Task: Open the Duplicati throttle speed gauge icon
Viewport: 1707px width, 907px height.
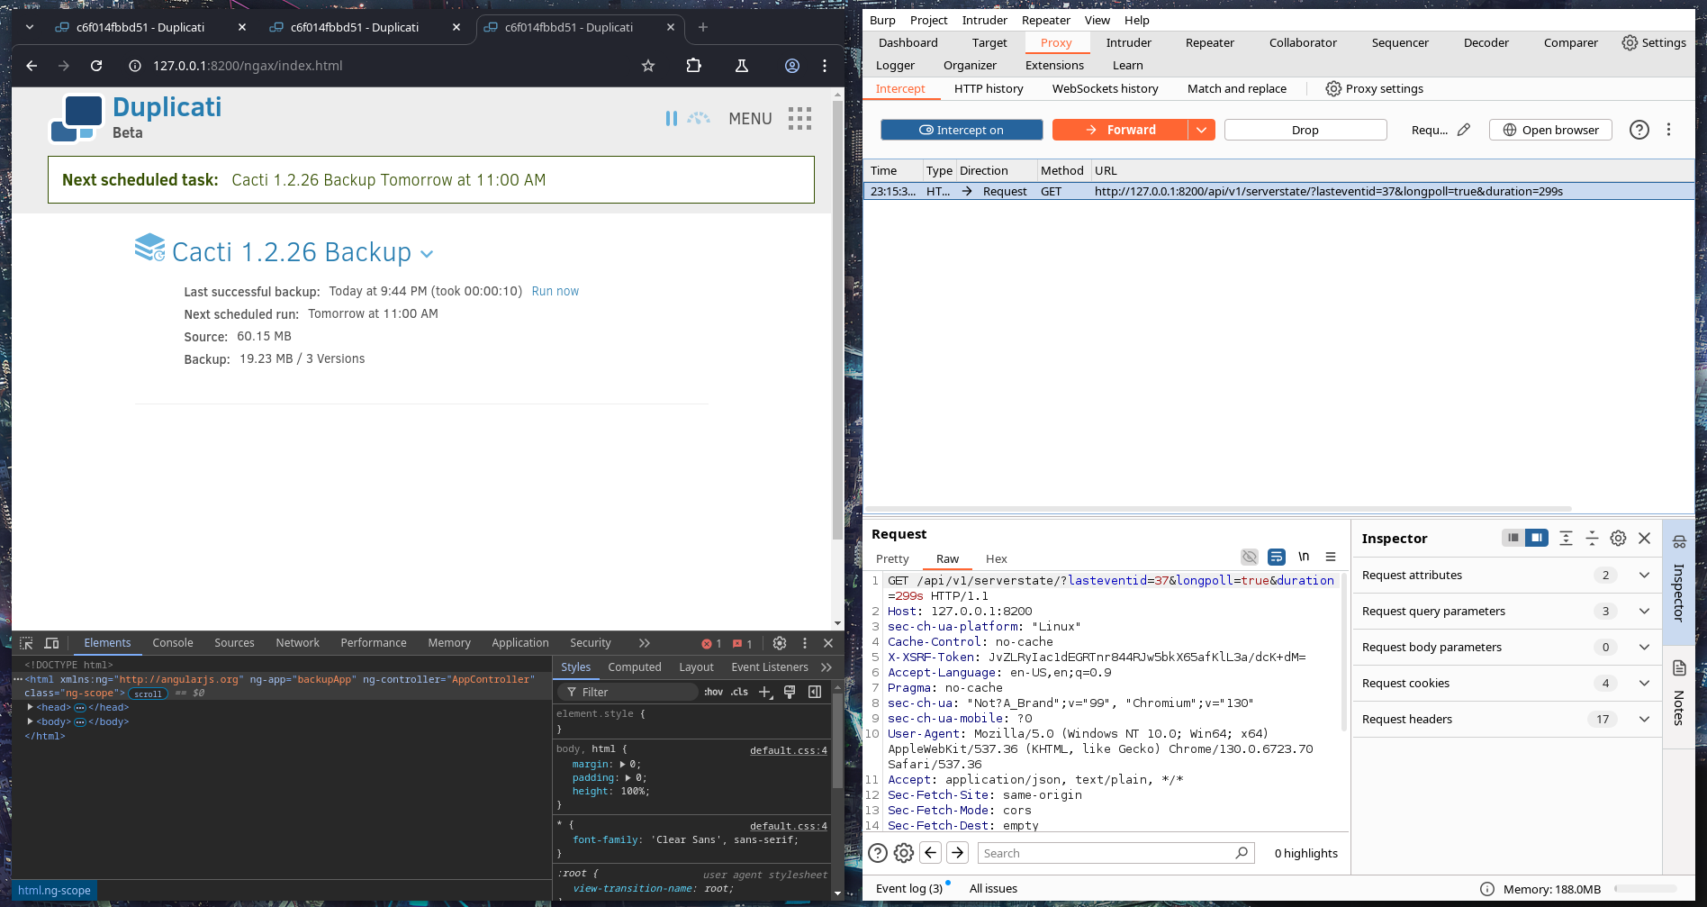Action: [699, 118]
